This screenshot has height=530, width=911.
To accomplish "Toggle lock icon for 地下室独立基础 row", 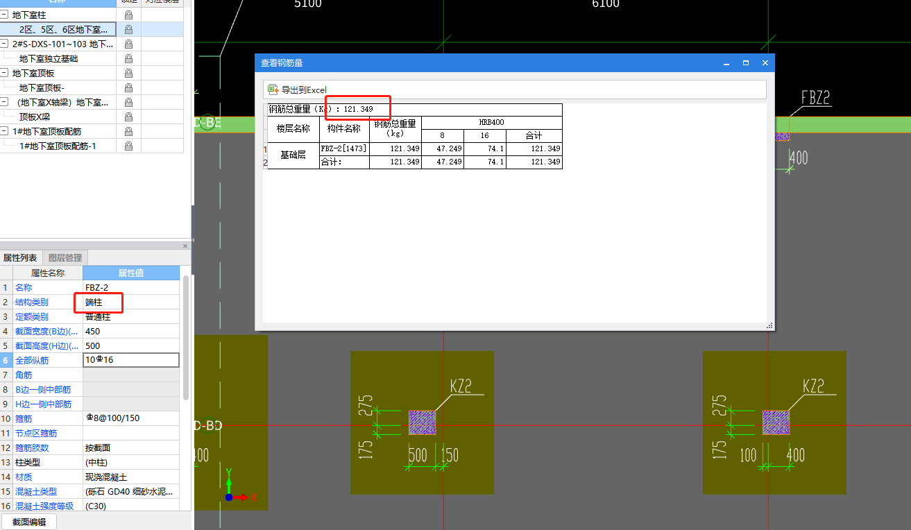I will pyautogui.click(x=128, y=58).
